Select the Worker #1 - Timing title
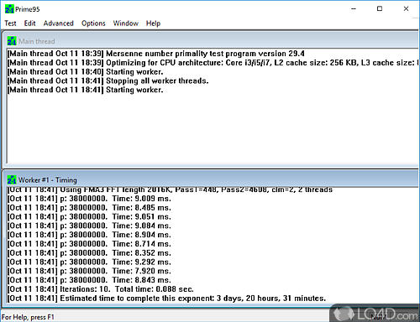 [48, 180]
